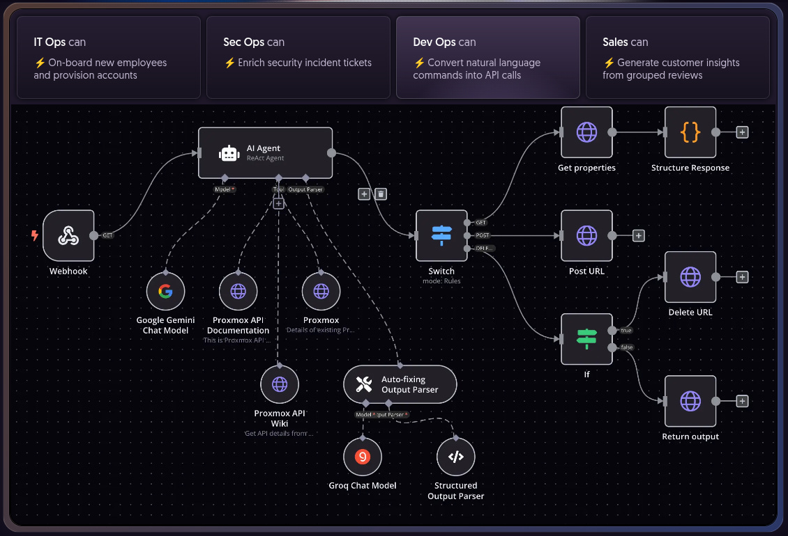Screen dimensions: 788x536
Task: Click the If condition node
Action: (x=586, y=339)
